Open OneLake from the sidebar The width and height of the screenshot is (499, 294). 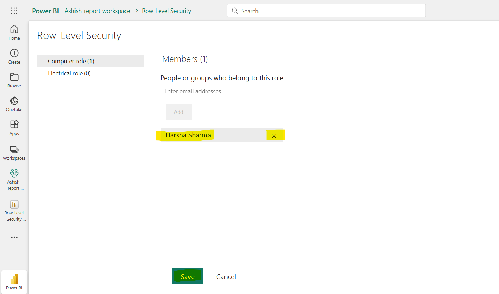point(14,104)
